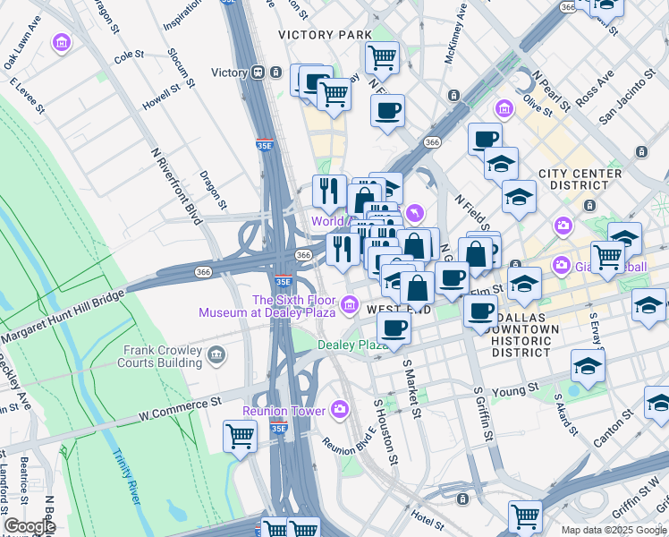Click the Victory Park neighborhood label
This screenshot has width=669, height=537.
(325, 35)
